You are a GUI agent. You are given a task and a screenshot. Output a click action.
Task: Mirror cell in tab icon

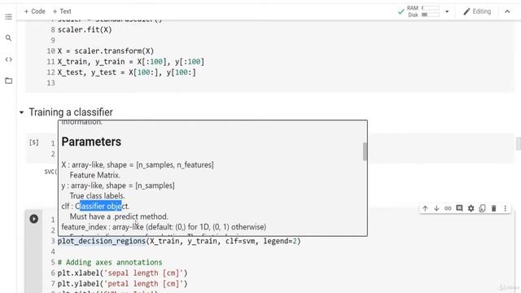pyautogui.click(x=482, y=208)
